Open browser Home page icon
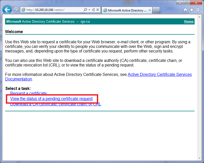The image size is (204, 163). [185, 10]
